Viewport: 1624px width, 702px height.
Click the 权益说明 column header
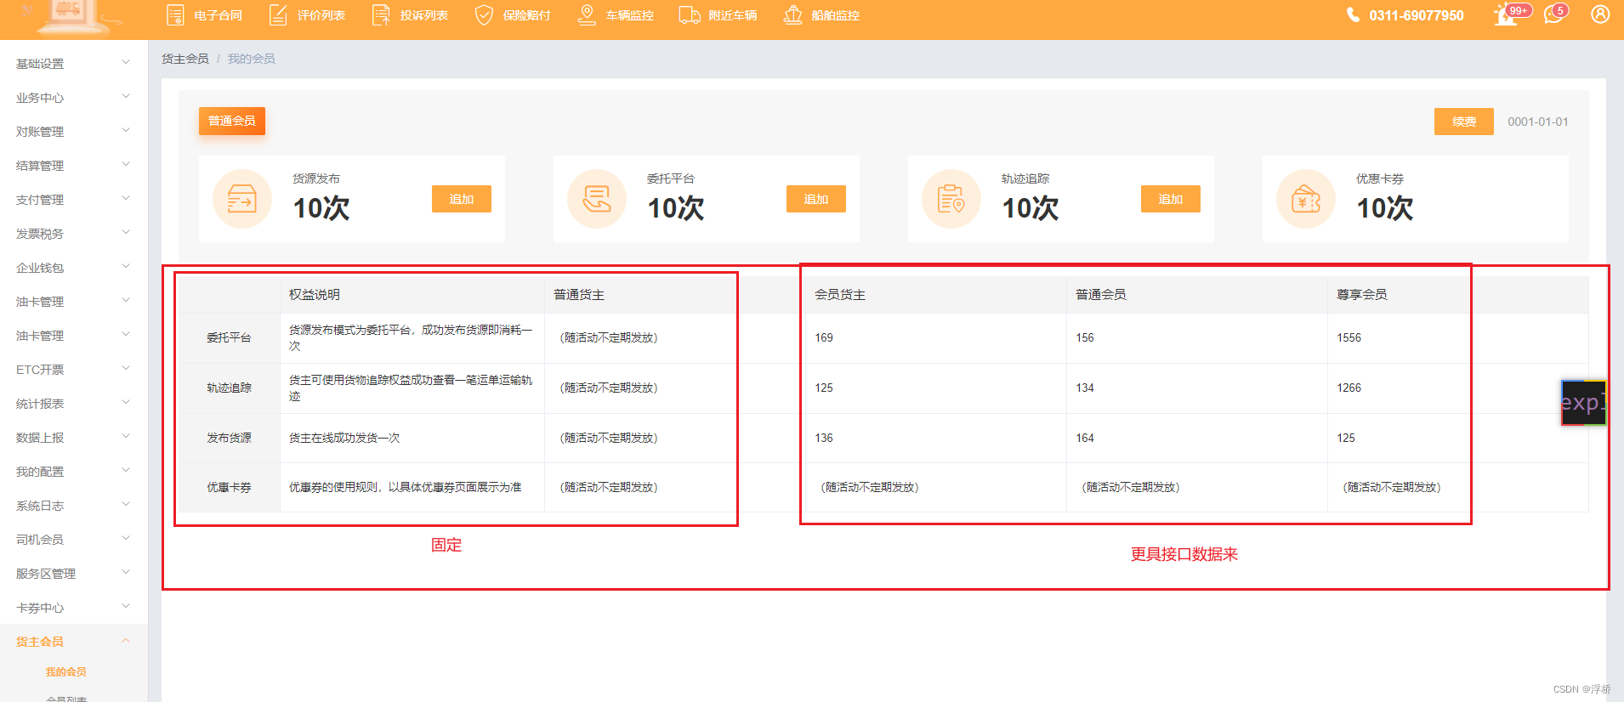[x=315, y=295]
